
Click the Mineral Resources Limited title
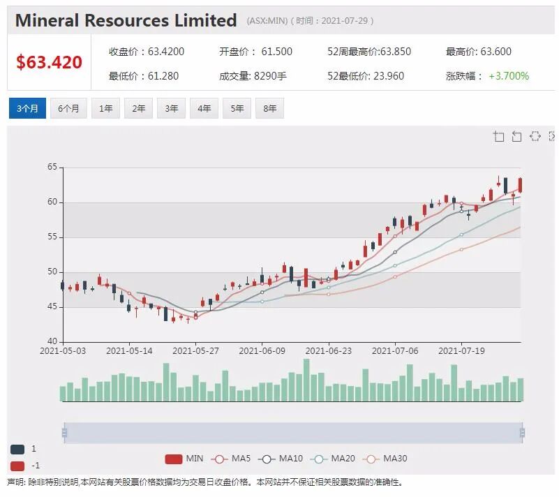pyautogui.click(x=126, y=20)
